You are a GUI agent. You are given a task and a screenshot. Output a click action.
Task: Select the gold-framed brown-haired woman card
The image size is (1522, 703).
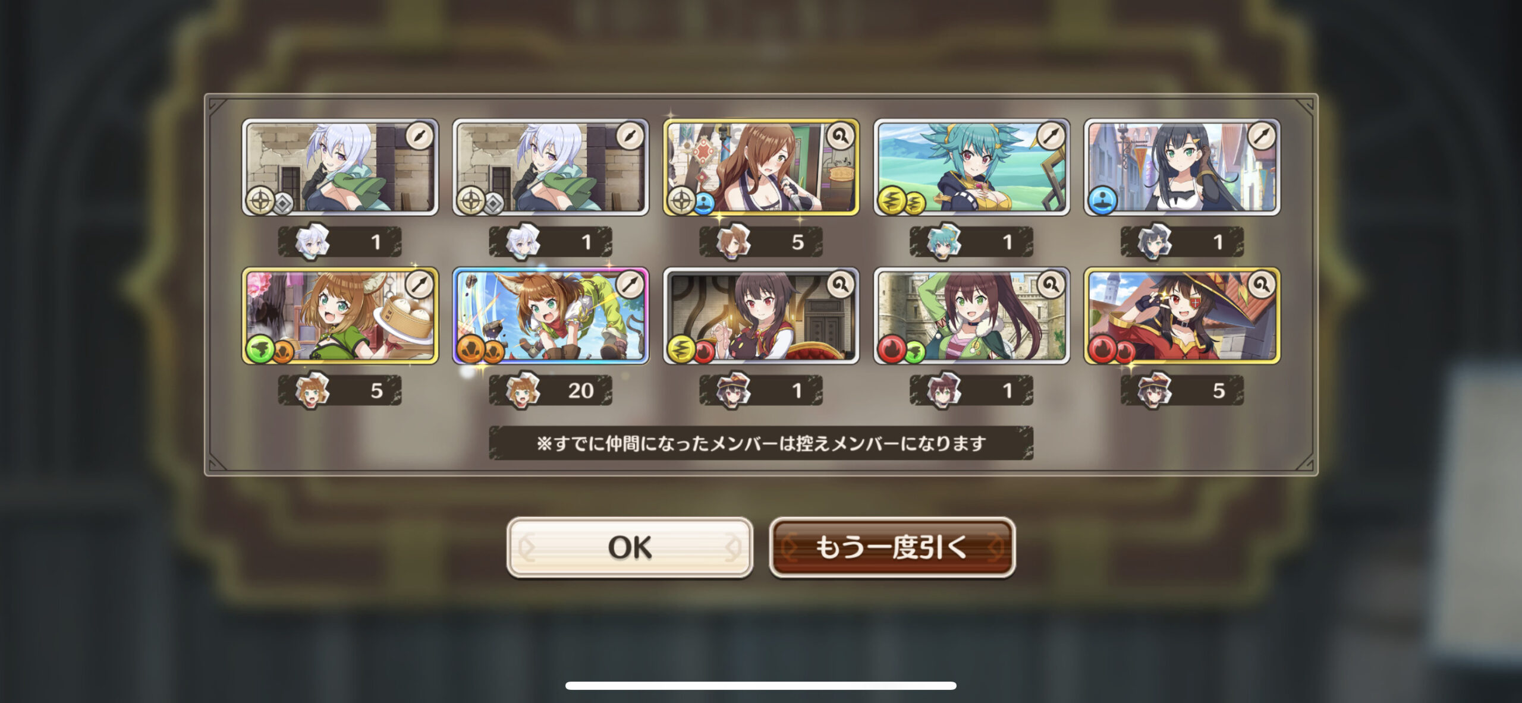point(761,167)
